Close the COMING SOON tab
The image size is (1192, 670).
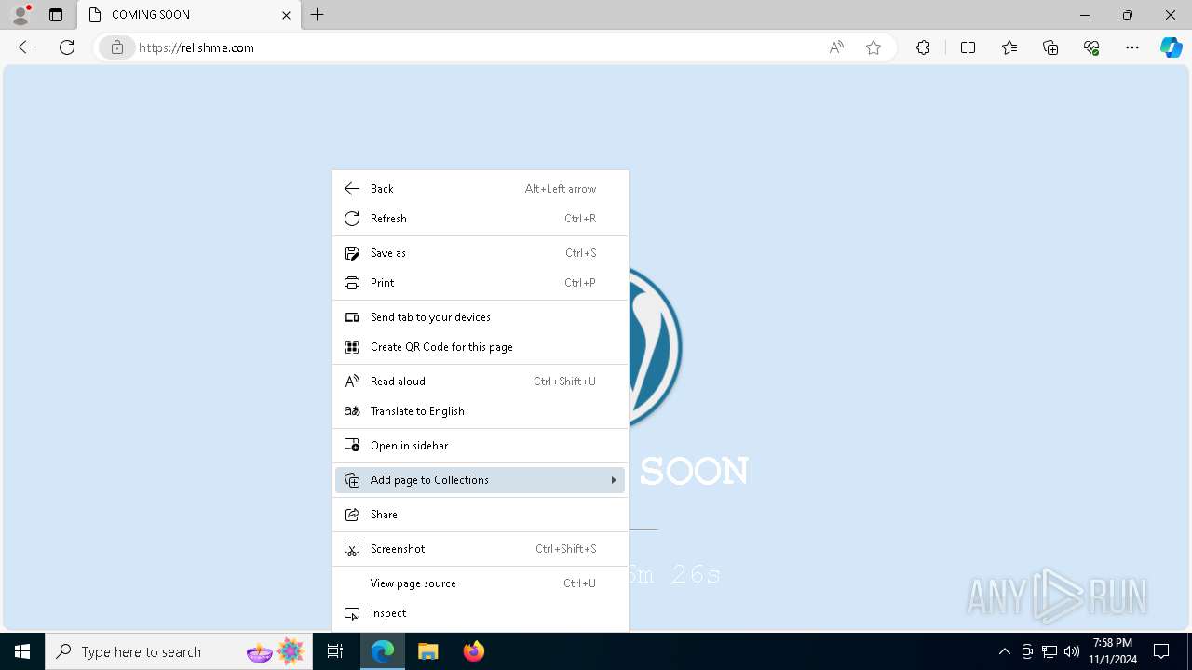[286, 15]
